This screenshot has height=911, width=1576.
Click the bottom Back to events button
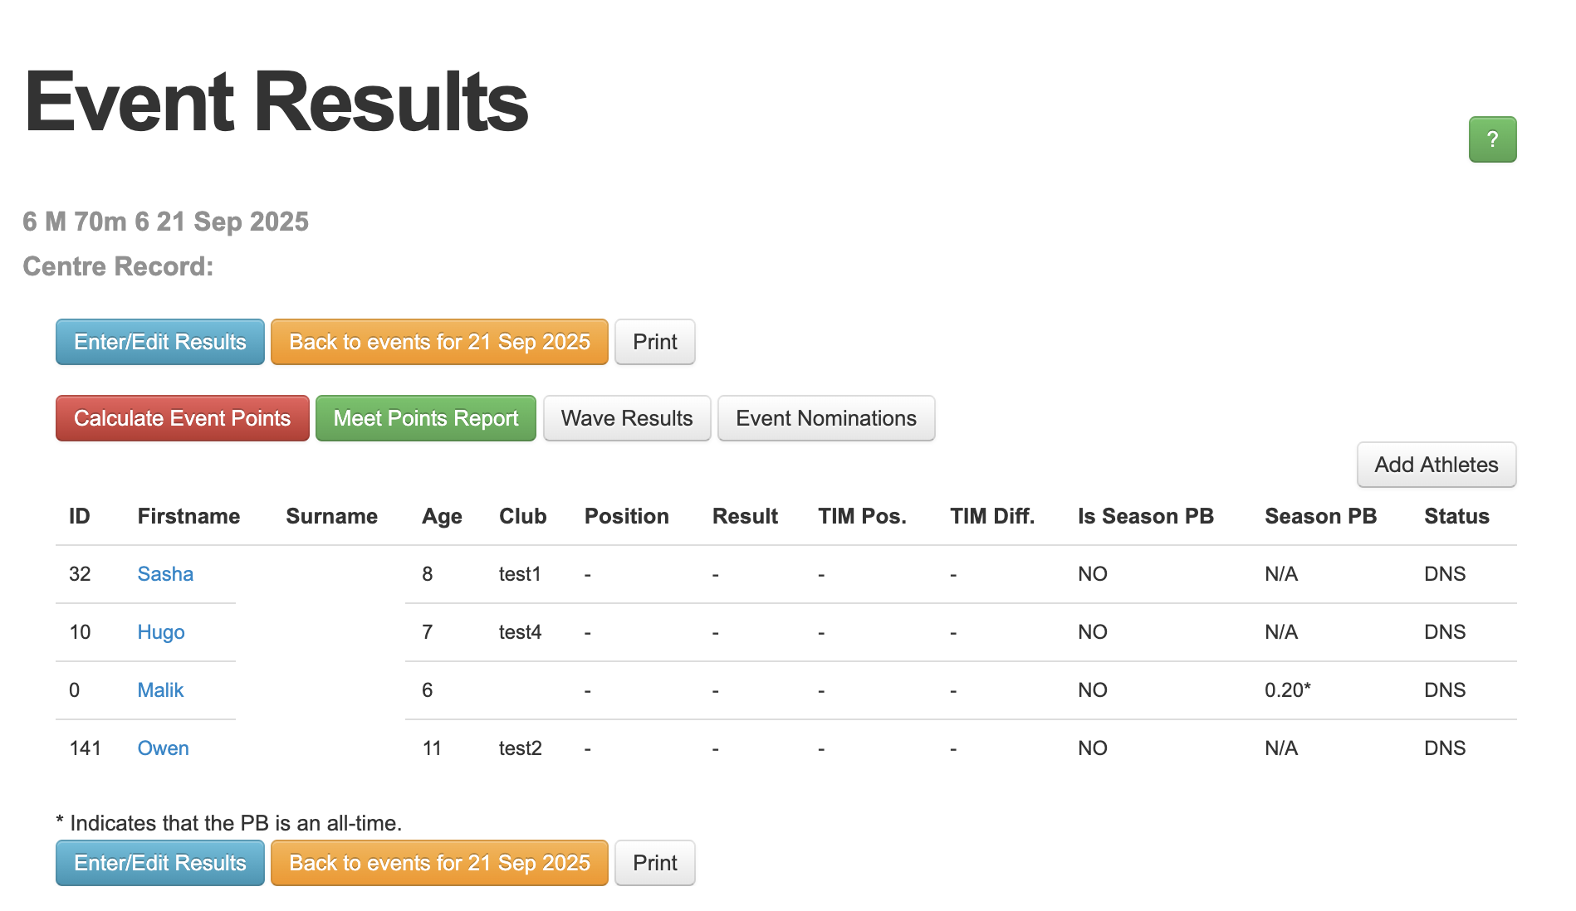439,863
